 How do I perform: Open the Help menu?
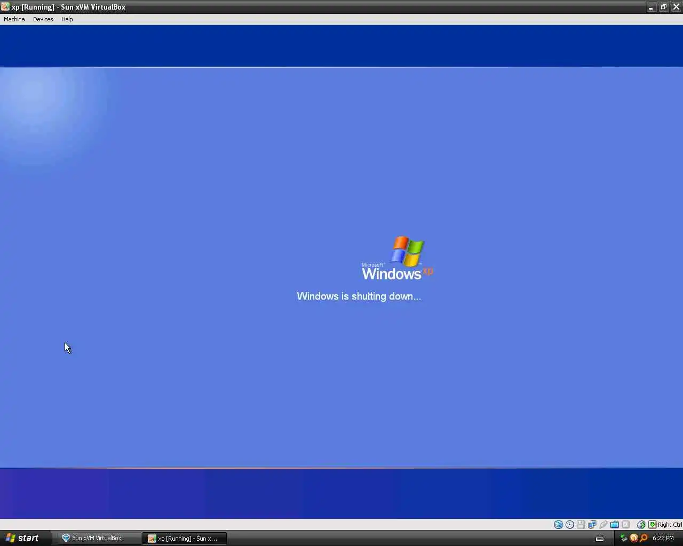pyautogui.click(x=67, y=19)
